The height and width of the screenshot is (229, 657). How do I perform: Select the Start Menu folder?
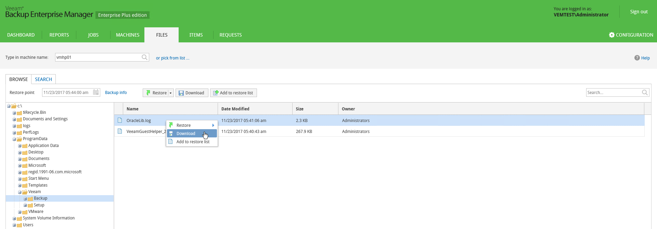[x=39, y=178]
